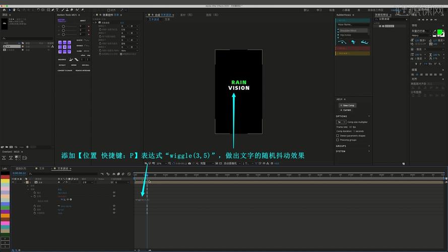
Task: Select the Type tool
Action: (57, 10)
